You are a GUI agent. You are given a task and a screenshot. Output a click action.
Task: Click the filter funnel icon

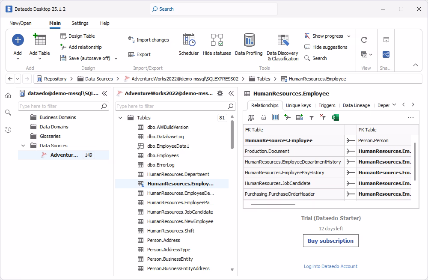312,118
